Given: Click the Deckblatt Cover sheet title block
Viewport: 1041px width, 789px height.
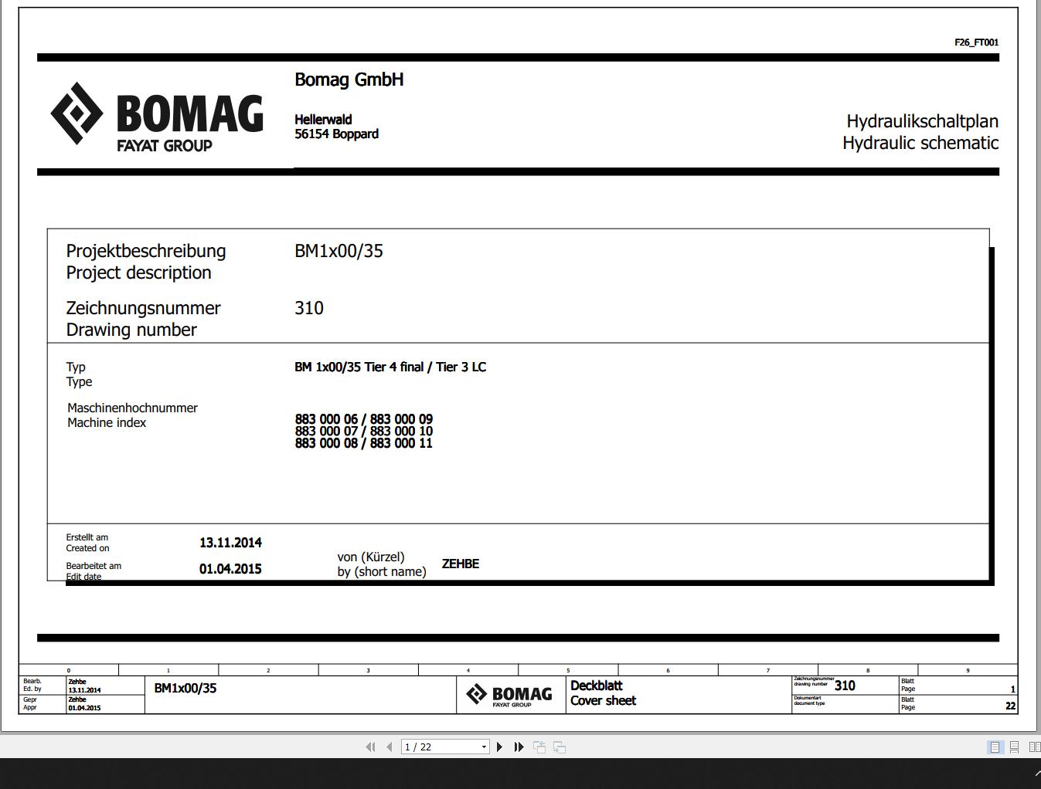Looking at the screenshot, I should point(603,693).
